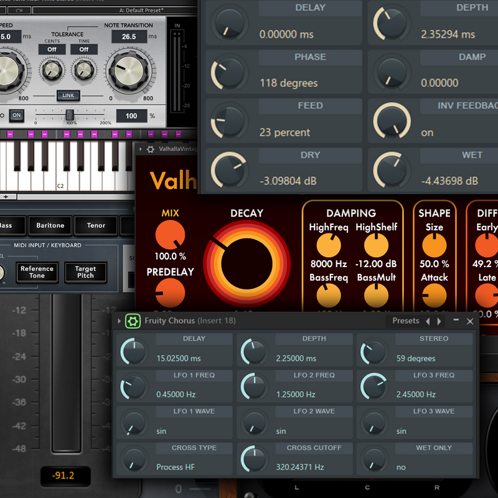The width and height of the screenshot is (498, 498).
Task: Click the ValhallaVintageVerb gear icon
Action: (151, 149)
